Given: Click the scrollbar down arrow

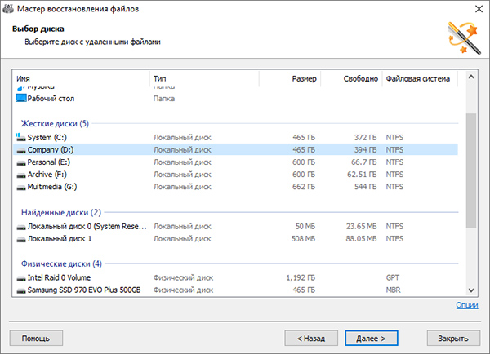Looking at the screenshot, I should [x=471, y=290].
